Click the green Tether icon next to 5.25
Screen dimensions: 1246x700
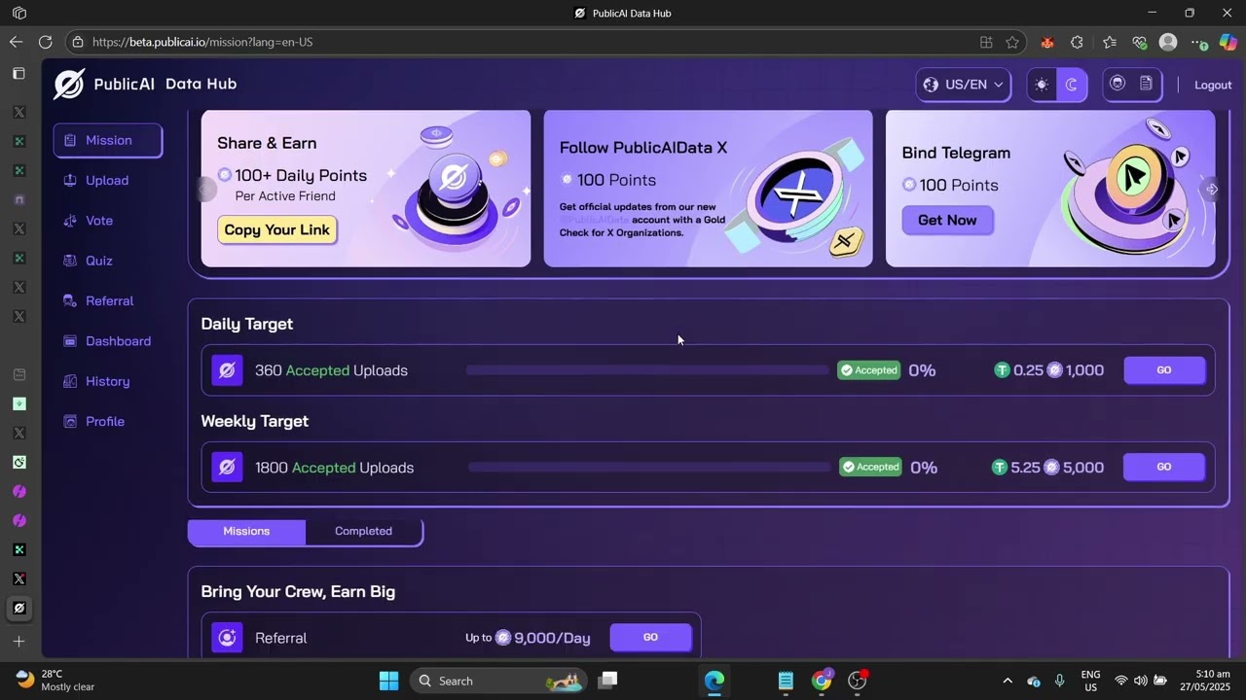(x=999, y=468)
